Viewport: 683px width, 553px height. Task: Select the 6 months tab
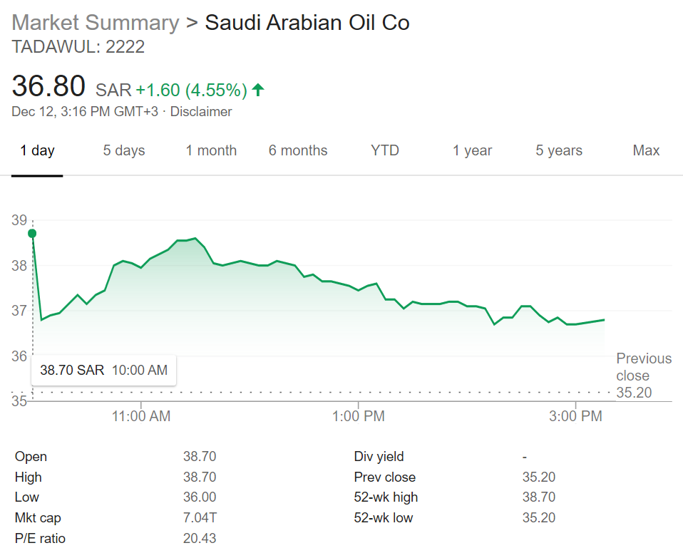298,150
